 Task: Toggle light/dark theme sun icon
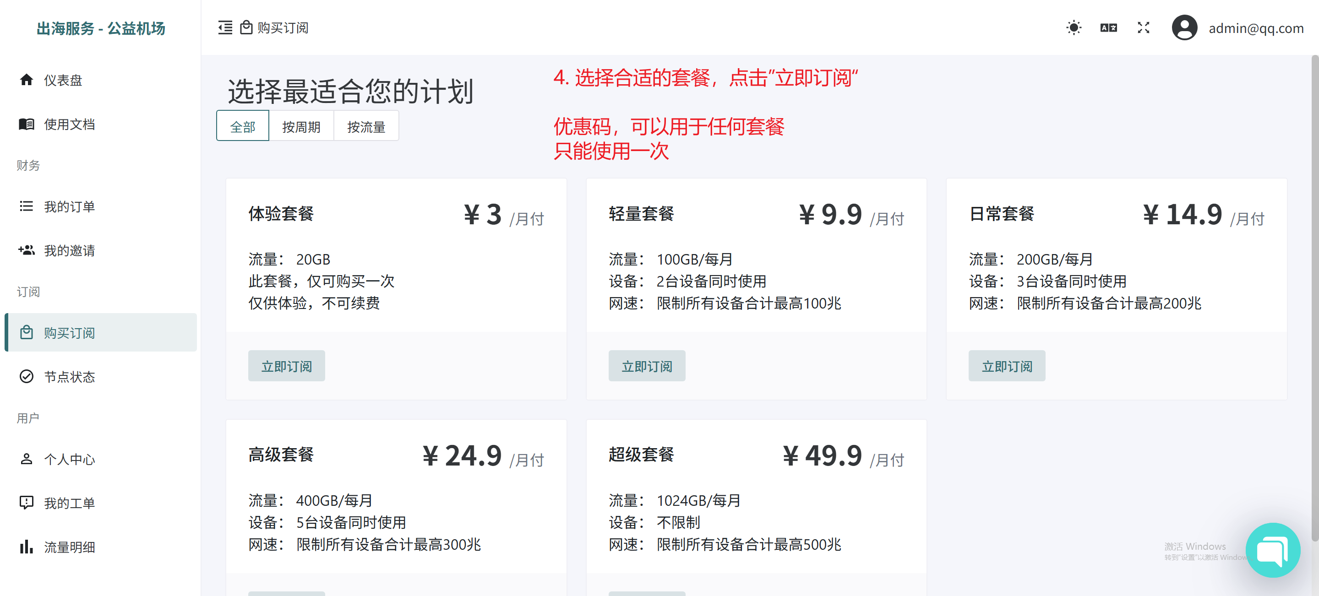[x=1073, y=27]
